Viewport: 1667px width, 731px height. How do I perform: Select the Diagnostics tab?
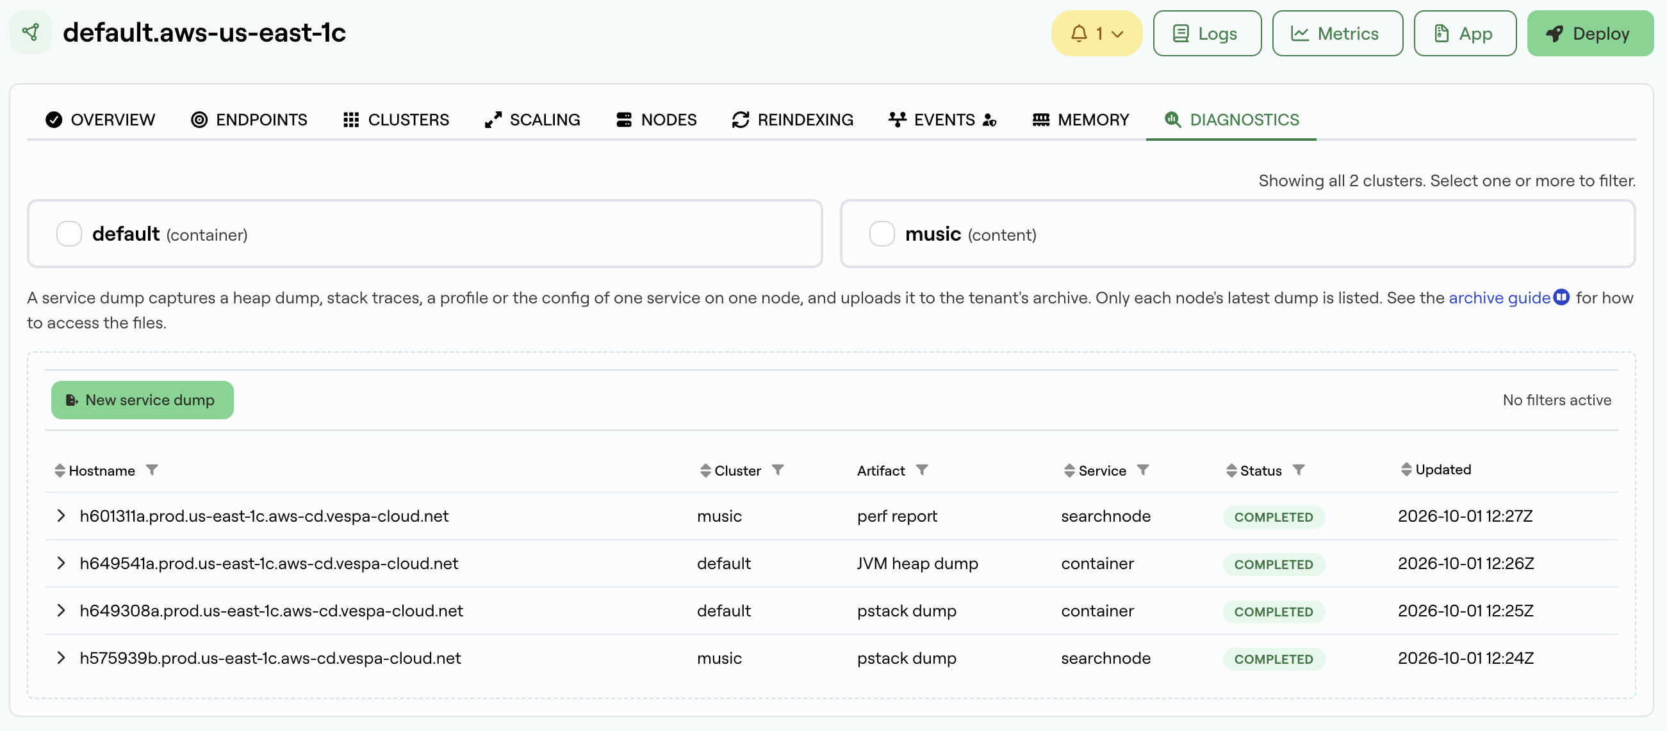click(1231, 120)
